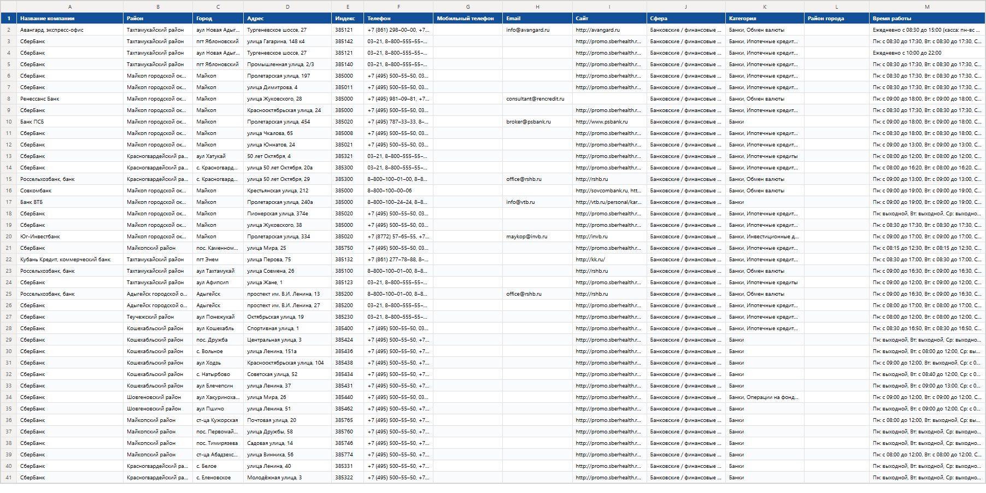Click the 'Название компании' header cell

click(x=70, y=19)
